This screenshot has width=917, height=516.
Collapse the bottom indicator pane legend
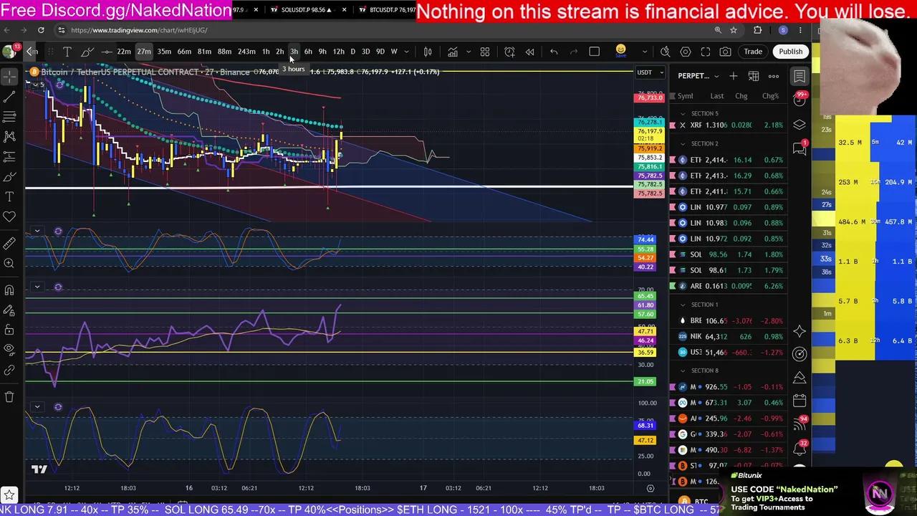(x=37, y=407)
